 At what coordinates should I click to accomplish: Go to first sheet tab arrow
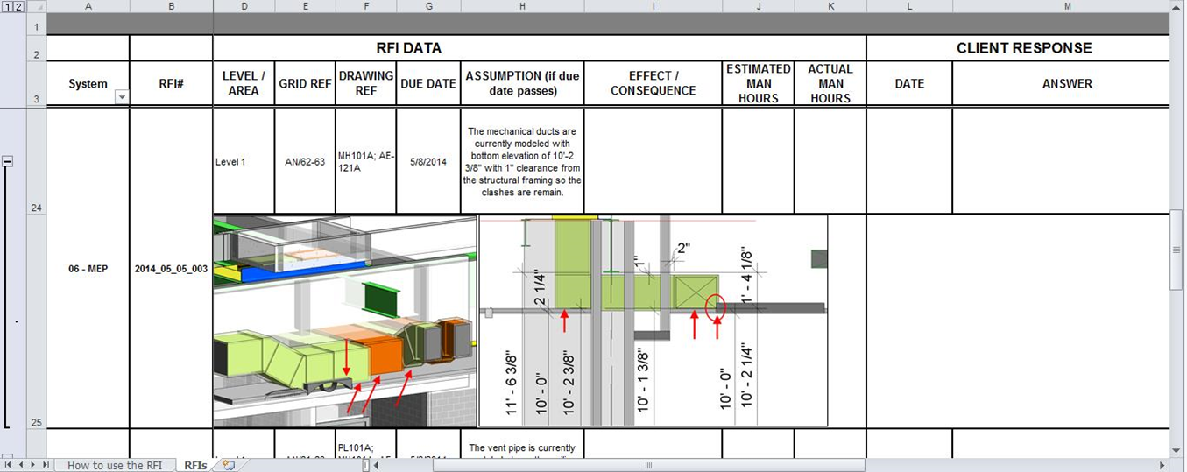point(7,465)
